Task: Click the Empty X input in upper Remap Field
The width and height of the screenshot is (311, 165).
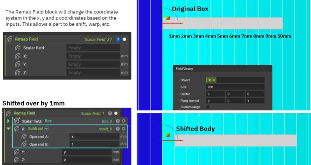Action: point(93,56)
